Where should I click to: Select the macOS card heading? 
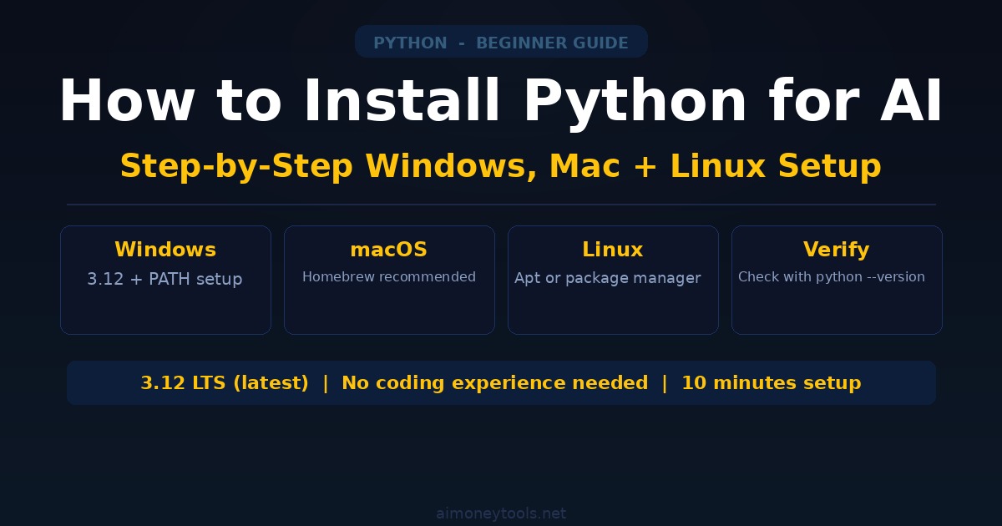click(389, 250)
